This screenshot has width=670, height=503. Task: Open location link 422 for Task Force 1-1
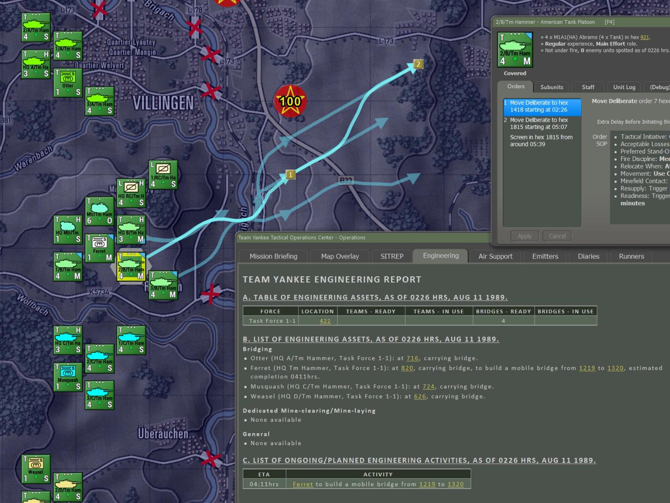click(325, 321)
